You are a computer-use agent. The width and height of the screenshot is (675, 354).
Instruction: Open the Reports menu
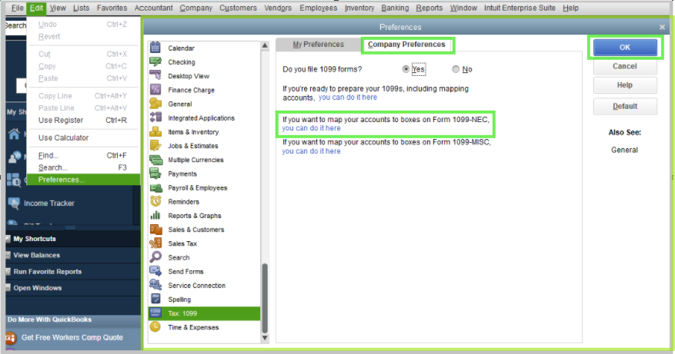[429, 8]
